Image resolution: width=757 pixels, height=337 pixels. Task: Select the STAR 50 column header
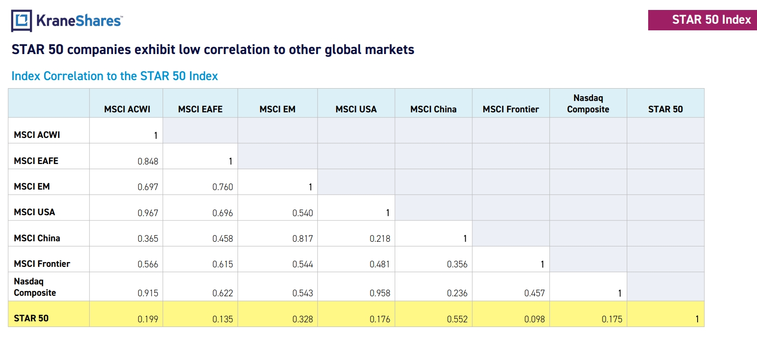coord(665,109)
